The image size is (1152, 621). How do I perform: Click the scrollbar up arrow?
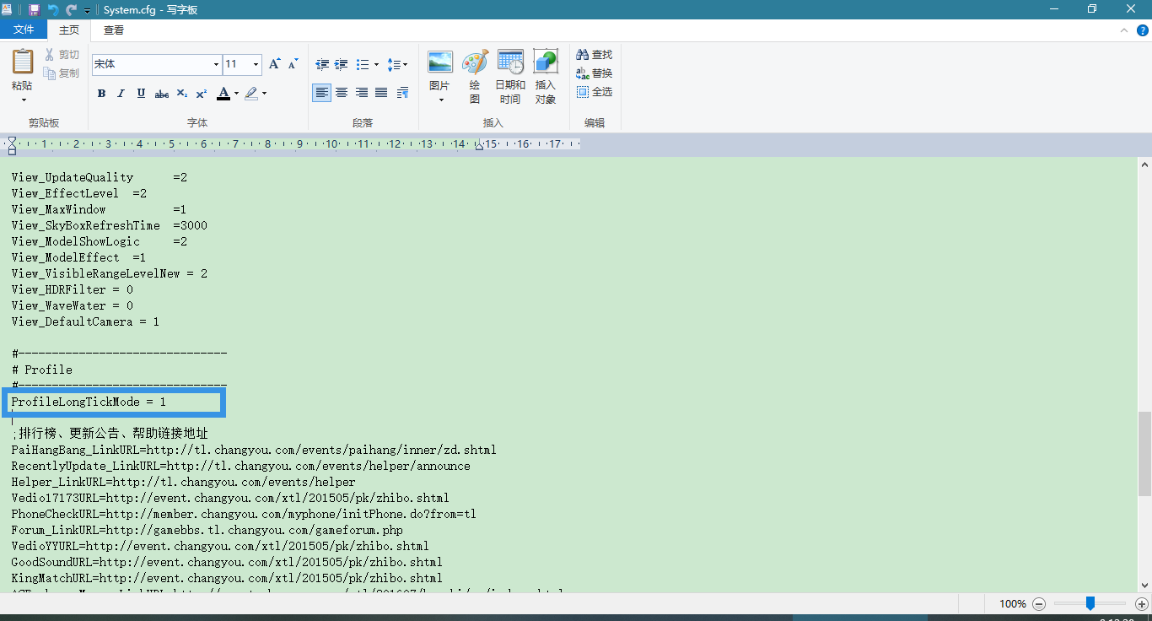1144,164
